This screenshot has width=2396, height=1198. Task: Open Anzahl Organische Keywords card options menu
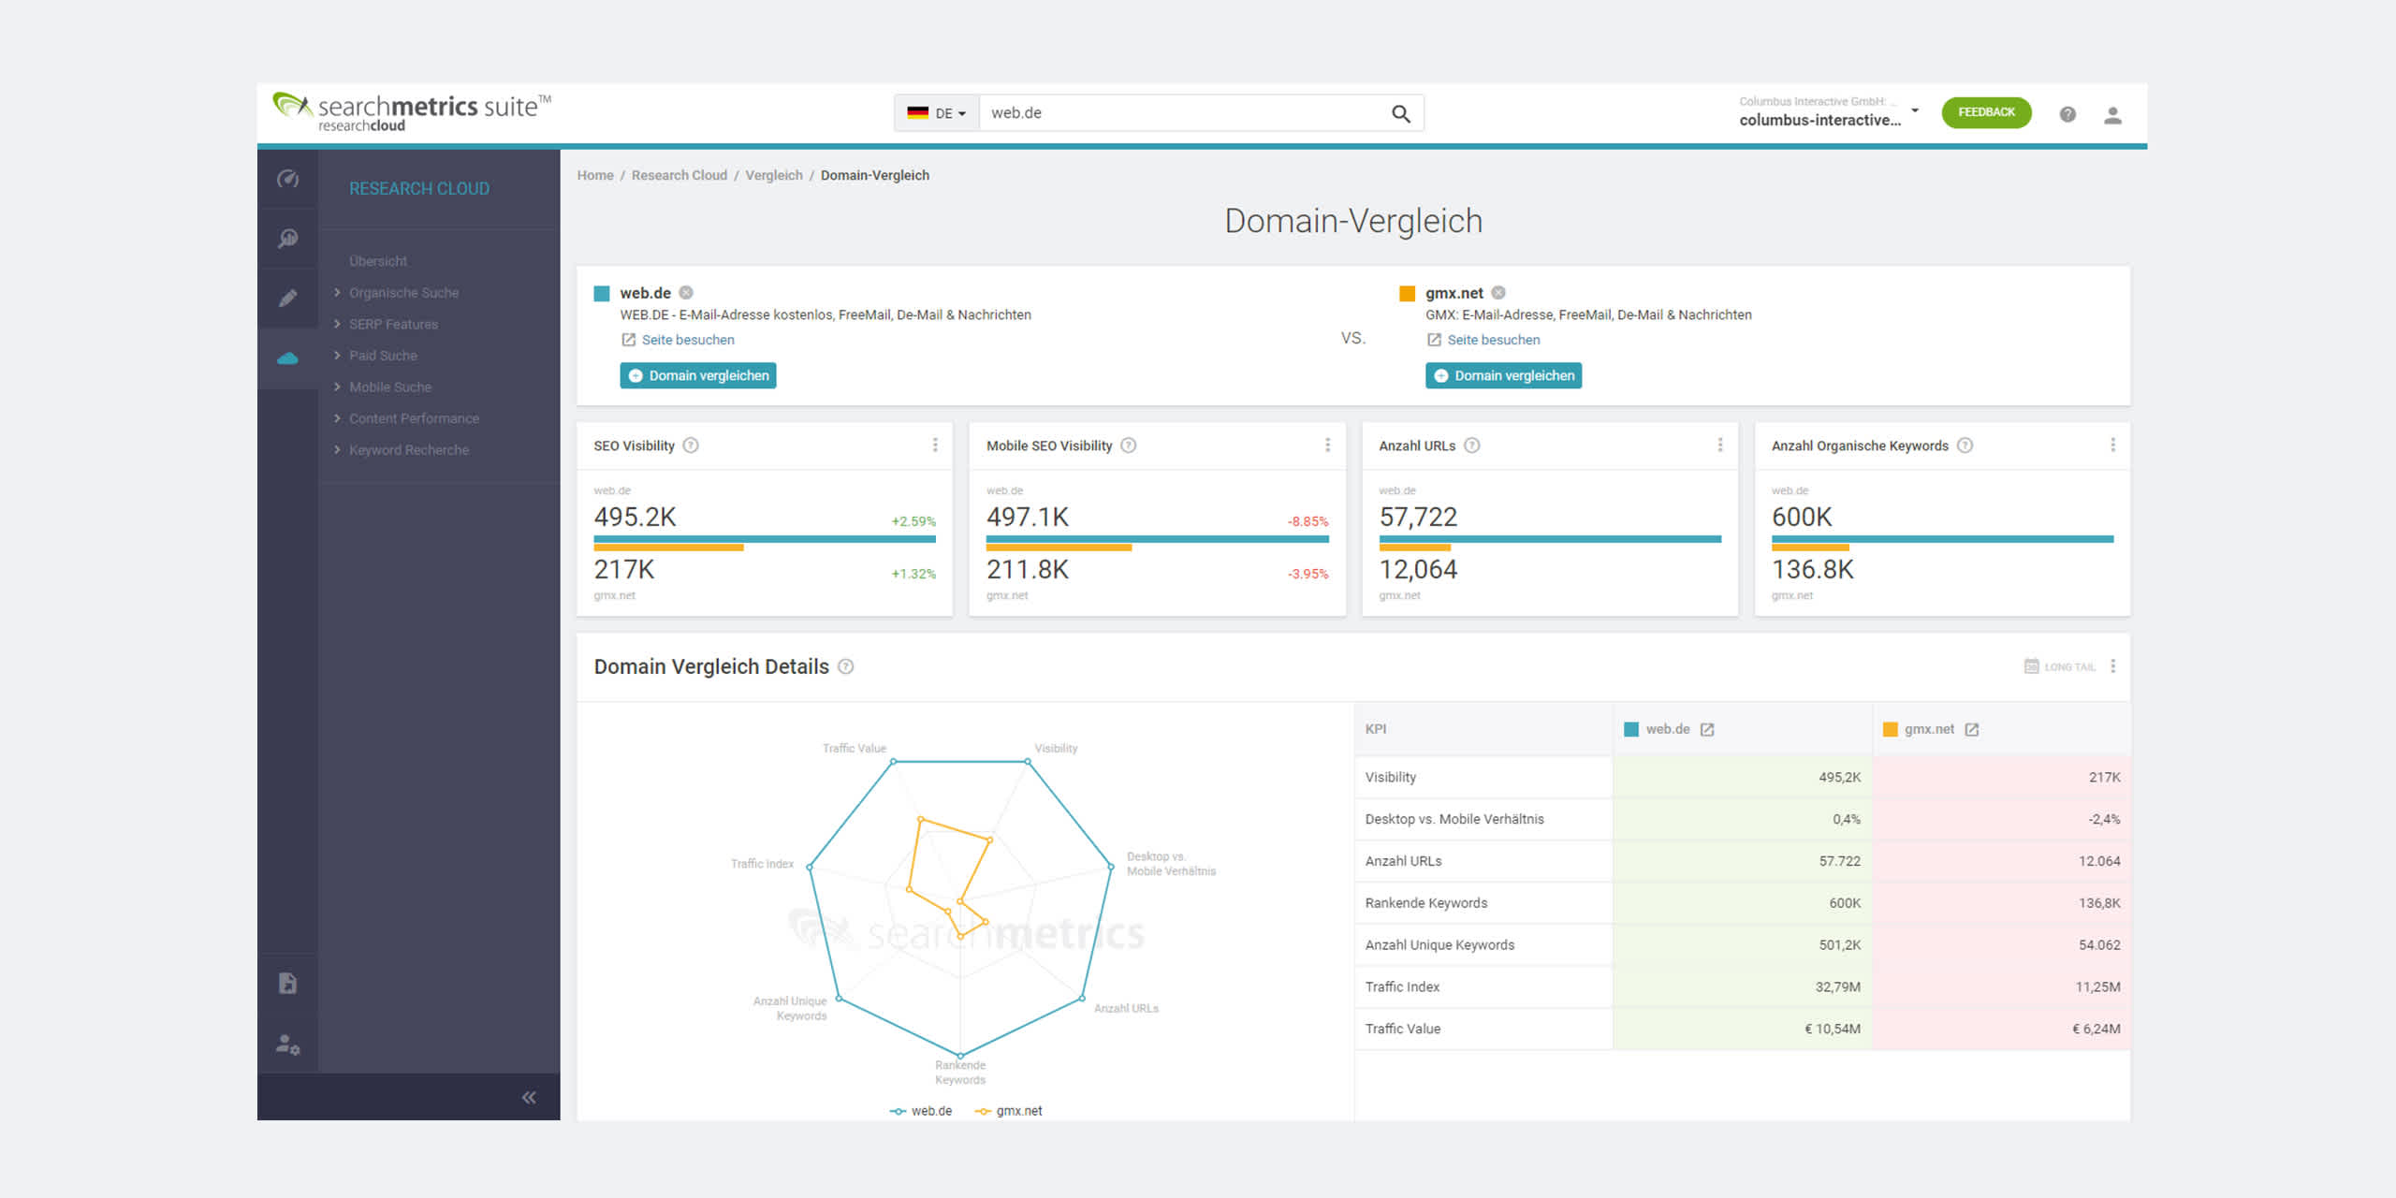(2112, 445)
